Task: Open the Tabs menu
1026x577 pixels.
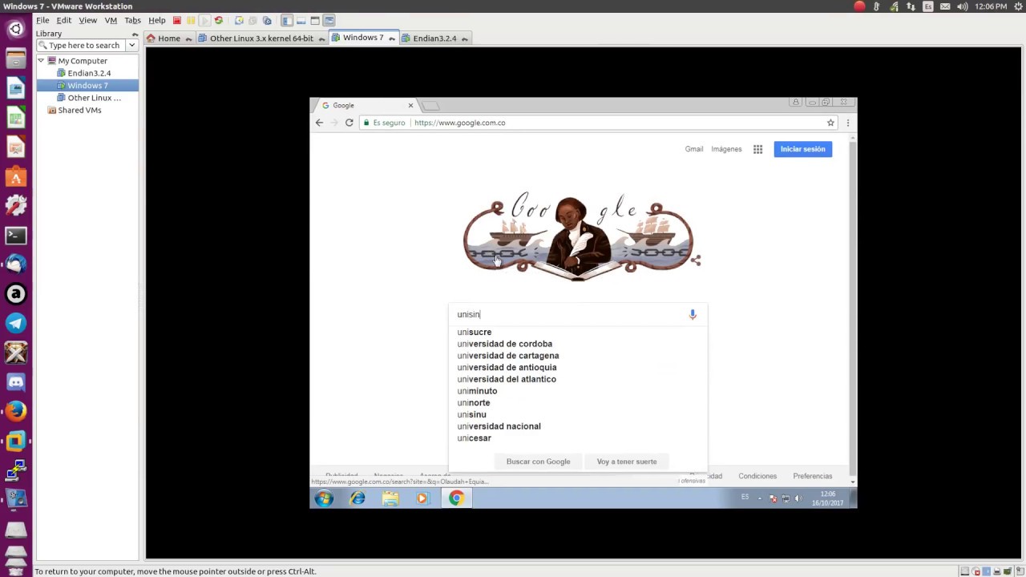Action: click(x=133, y=20)
